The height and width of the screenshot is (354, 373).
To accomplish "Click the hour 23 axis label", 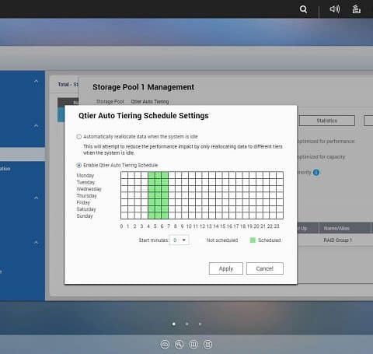I will pyautogui.click(x=277, y=226).
